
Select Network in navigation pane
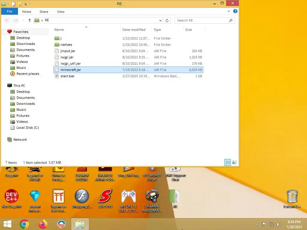click(x=20, y=140)
